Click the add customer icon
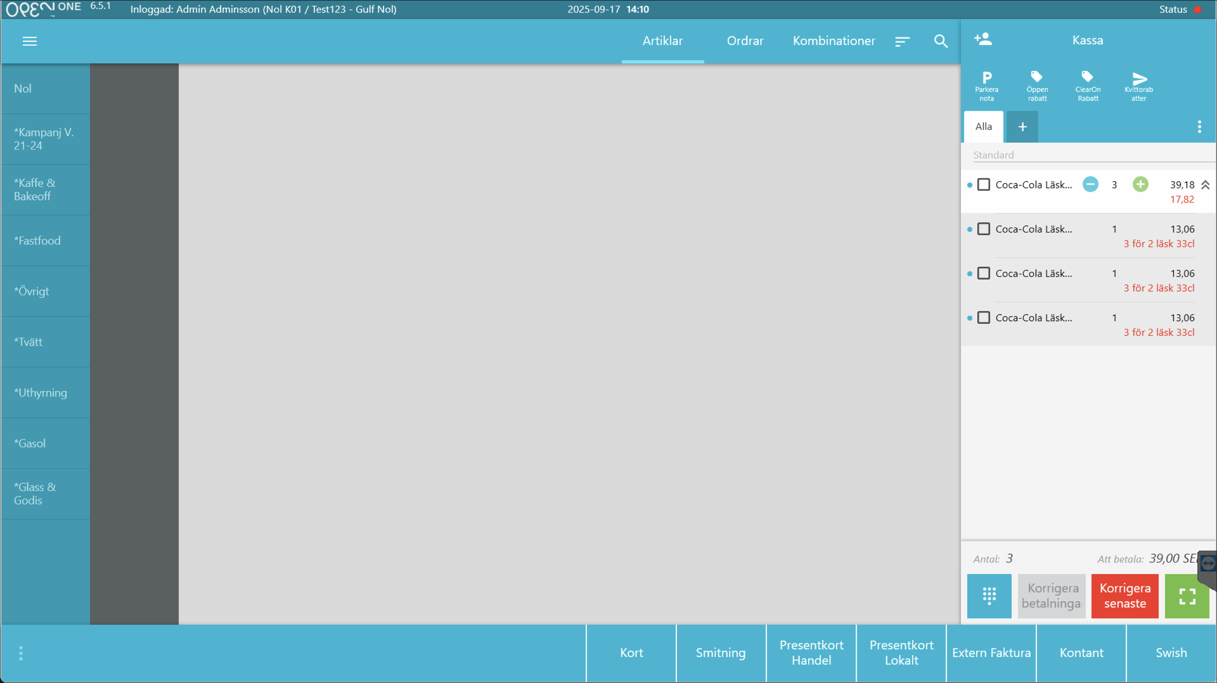The image size is (1217, 683). click(983, 39)
